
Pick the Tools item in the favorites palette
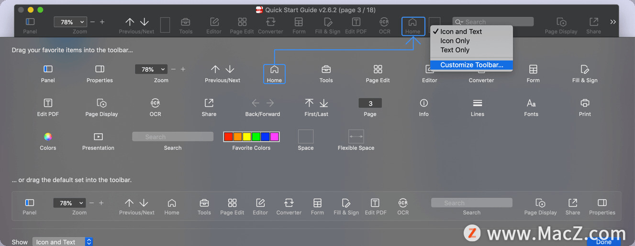326,74
